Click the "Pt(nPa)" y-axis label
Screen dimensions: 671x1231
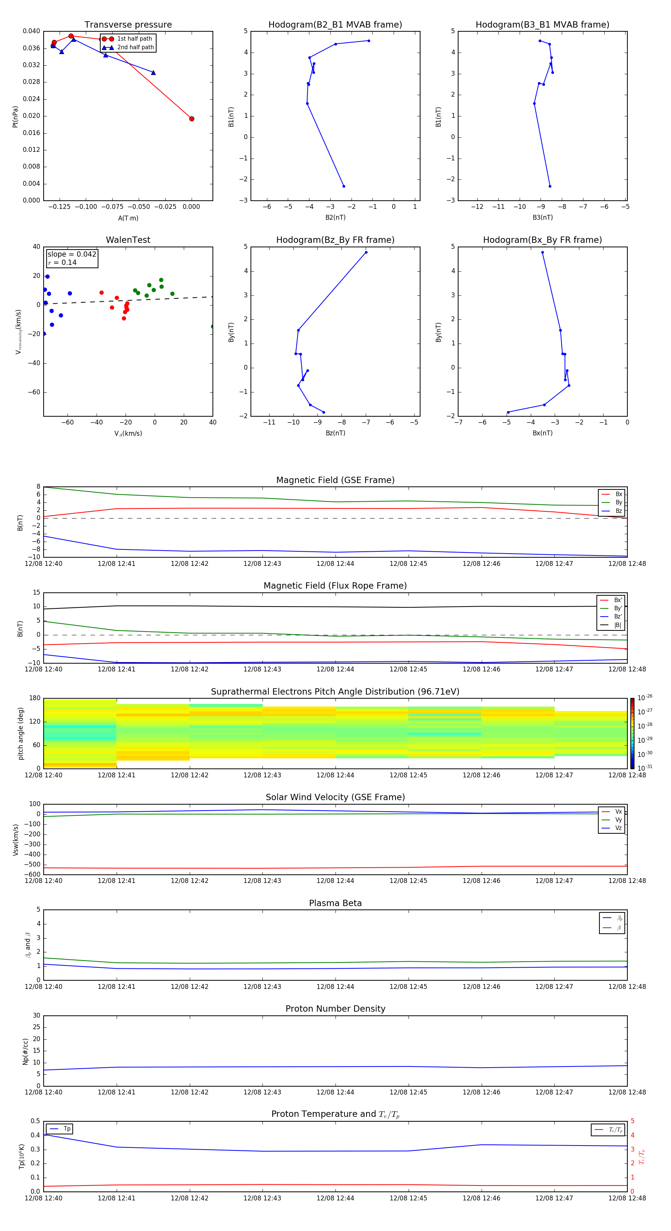(15, 117)
